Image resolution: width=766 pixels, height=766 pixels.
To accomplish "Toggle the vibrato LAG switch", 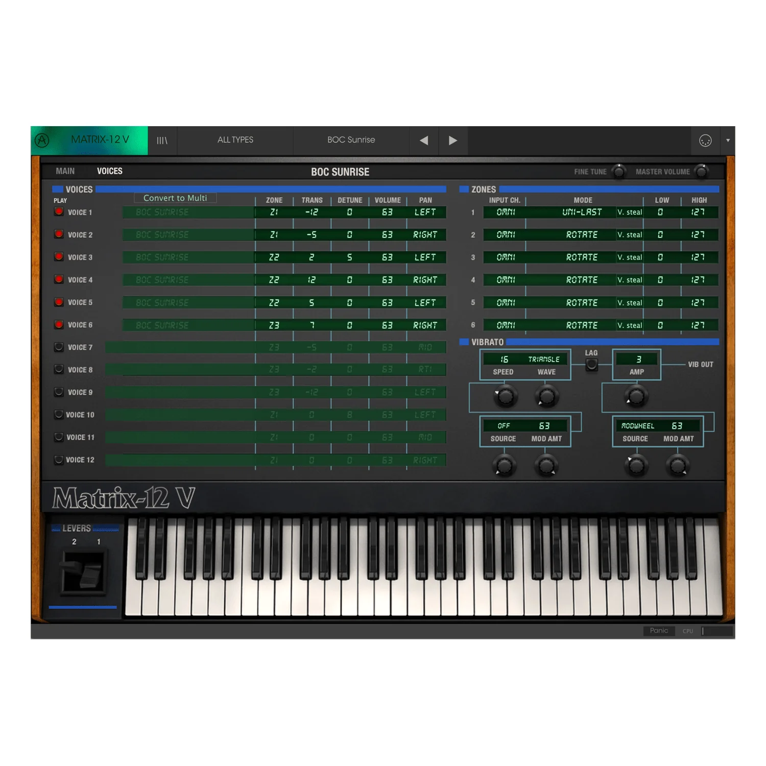I will pos(591,365).
